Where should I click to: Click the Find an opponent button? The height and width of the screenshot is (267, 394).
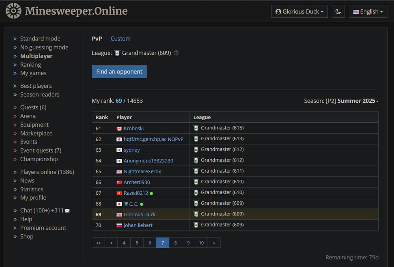[x=119, y=72]
